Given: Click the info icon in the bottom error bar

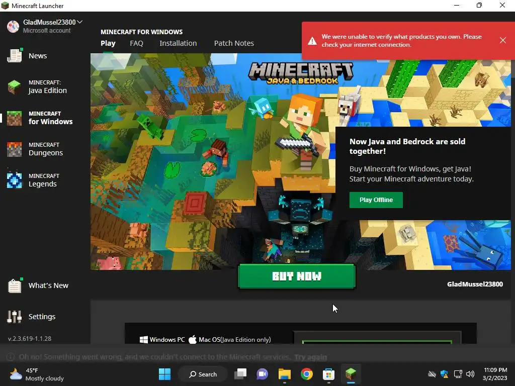Looking at the screenshot, I should point(11,357).
